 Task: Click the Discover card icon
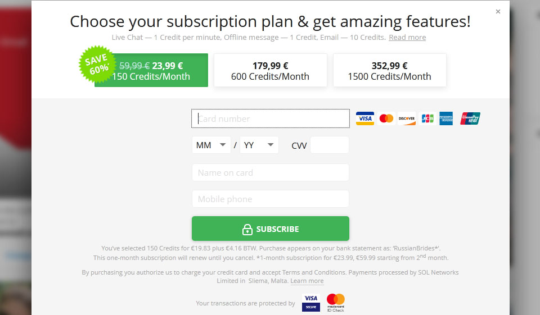pyautogui.click(x=407, y=118)
